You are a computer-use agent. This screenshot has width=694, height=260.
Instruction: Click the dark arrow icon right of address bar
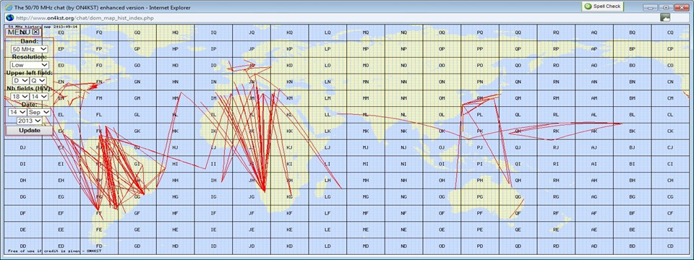(x=665, y=17)
